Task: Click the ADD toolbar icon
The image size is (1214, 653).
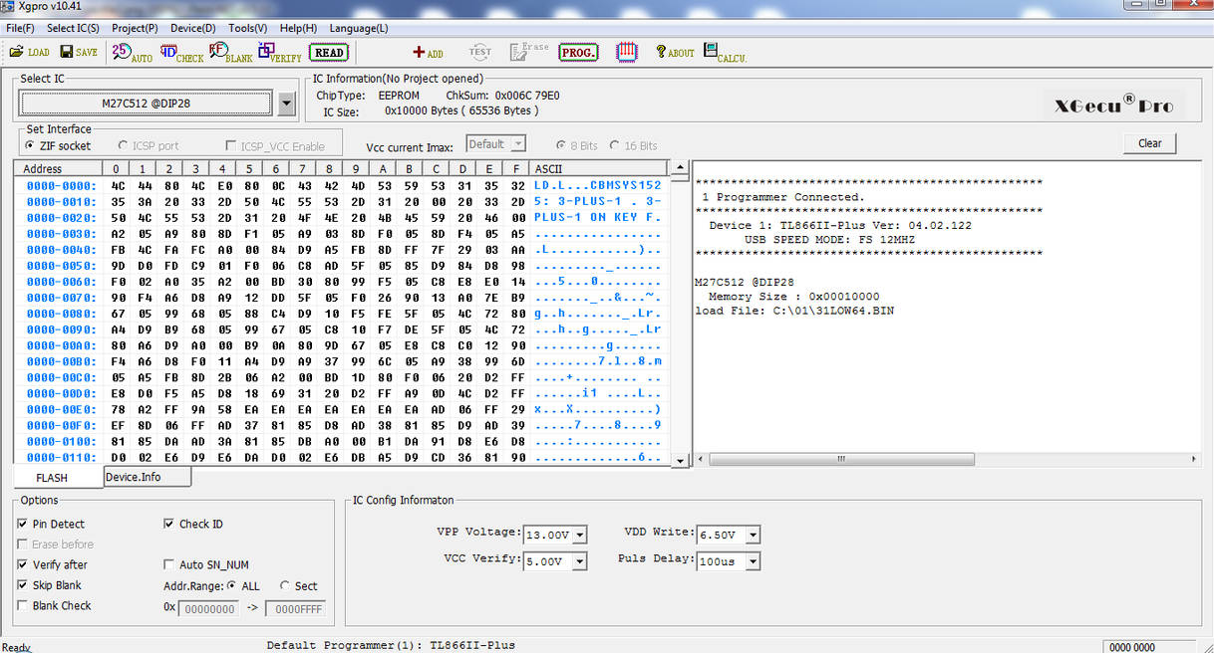Action: (x=429, y=53)
